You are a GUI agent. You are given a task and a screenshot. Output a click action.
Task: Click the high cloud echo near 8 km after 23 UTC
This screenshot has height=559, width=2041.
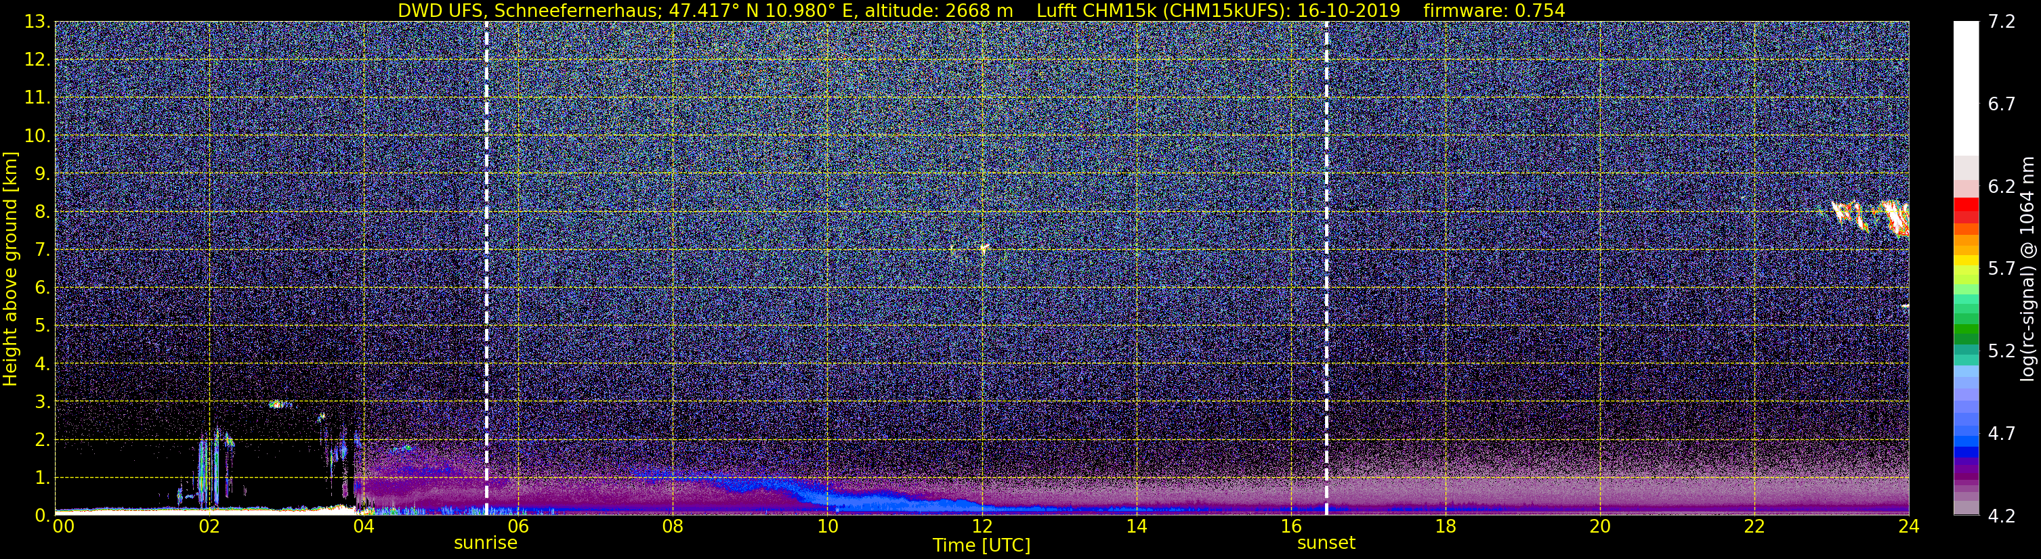point(1870,218)
